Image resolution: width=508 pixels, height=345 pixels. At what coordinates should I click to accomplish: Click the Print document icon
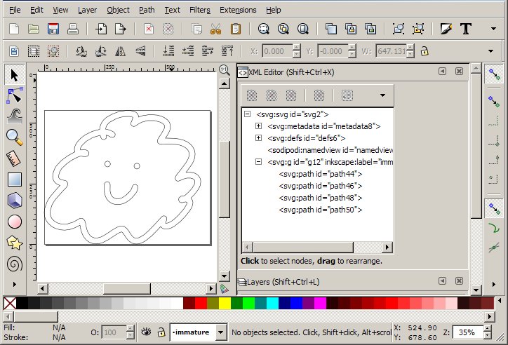[72, 29]
